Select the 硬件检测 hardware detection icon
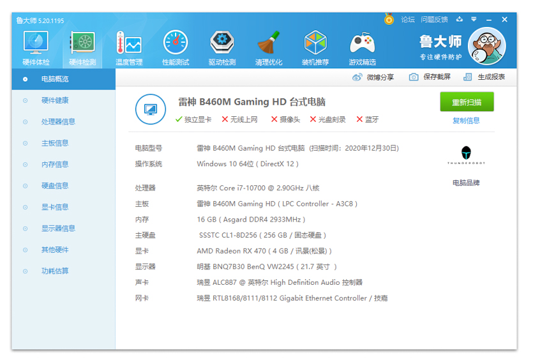This screenshot has width=533, height=364. 82,48
